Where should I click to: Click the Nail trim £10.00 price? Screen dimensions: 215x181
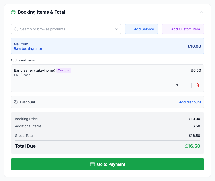[194, 46]
